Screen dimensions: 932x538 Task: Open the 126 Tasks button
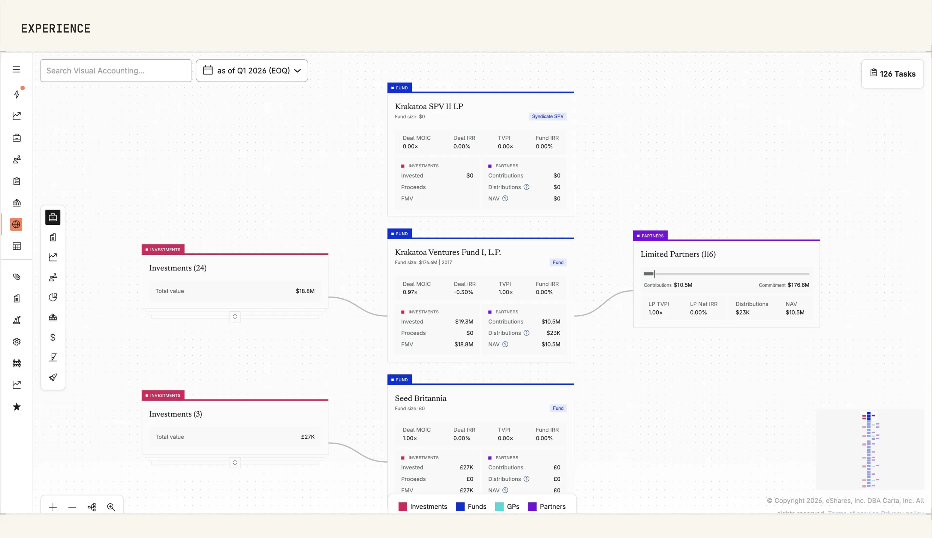(x=892, y=74)
